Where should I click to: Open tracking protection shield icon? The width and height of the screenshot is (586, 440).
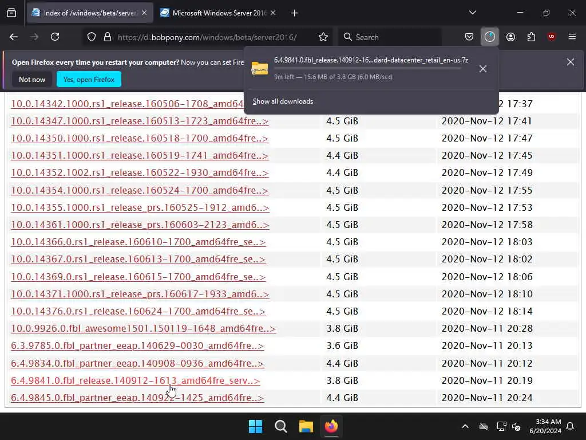point(92,37)
